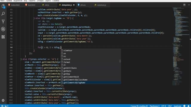
Task: Choose getDay from autocomplete list
Action: [x=91, y=74]
